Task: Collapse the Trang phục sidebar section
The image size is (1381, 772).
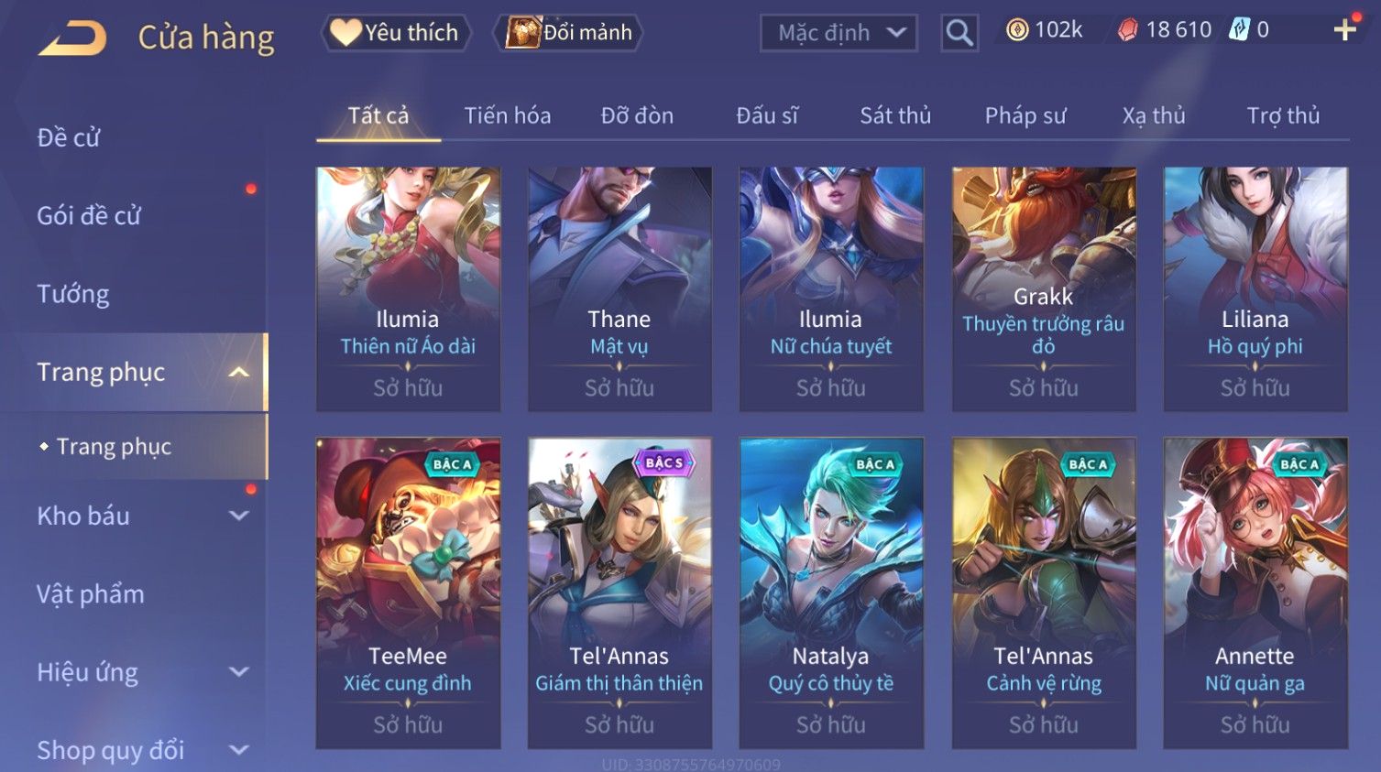Action: coord(239,372)
